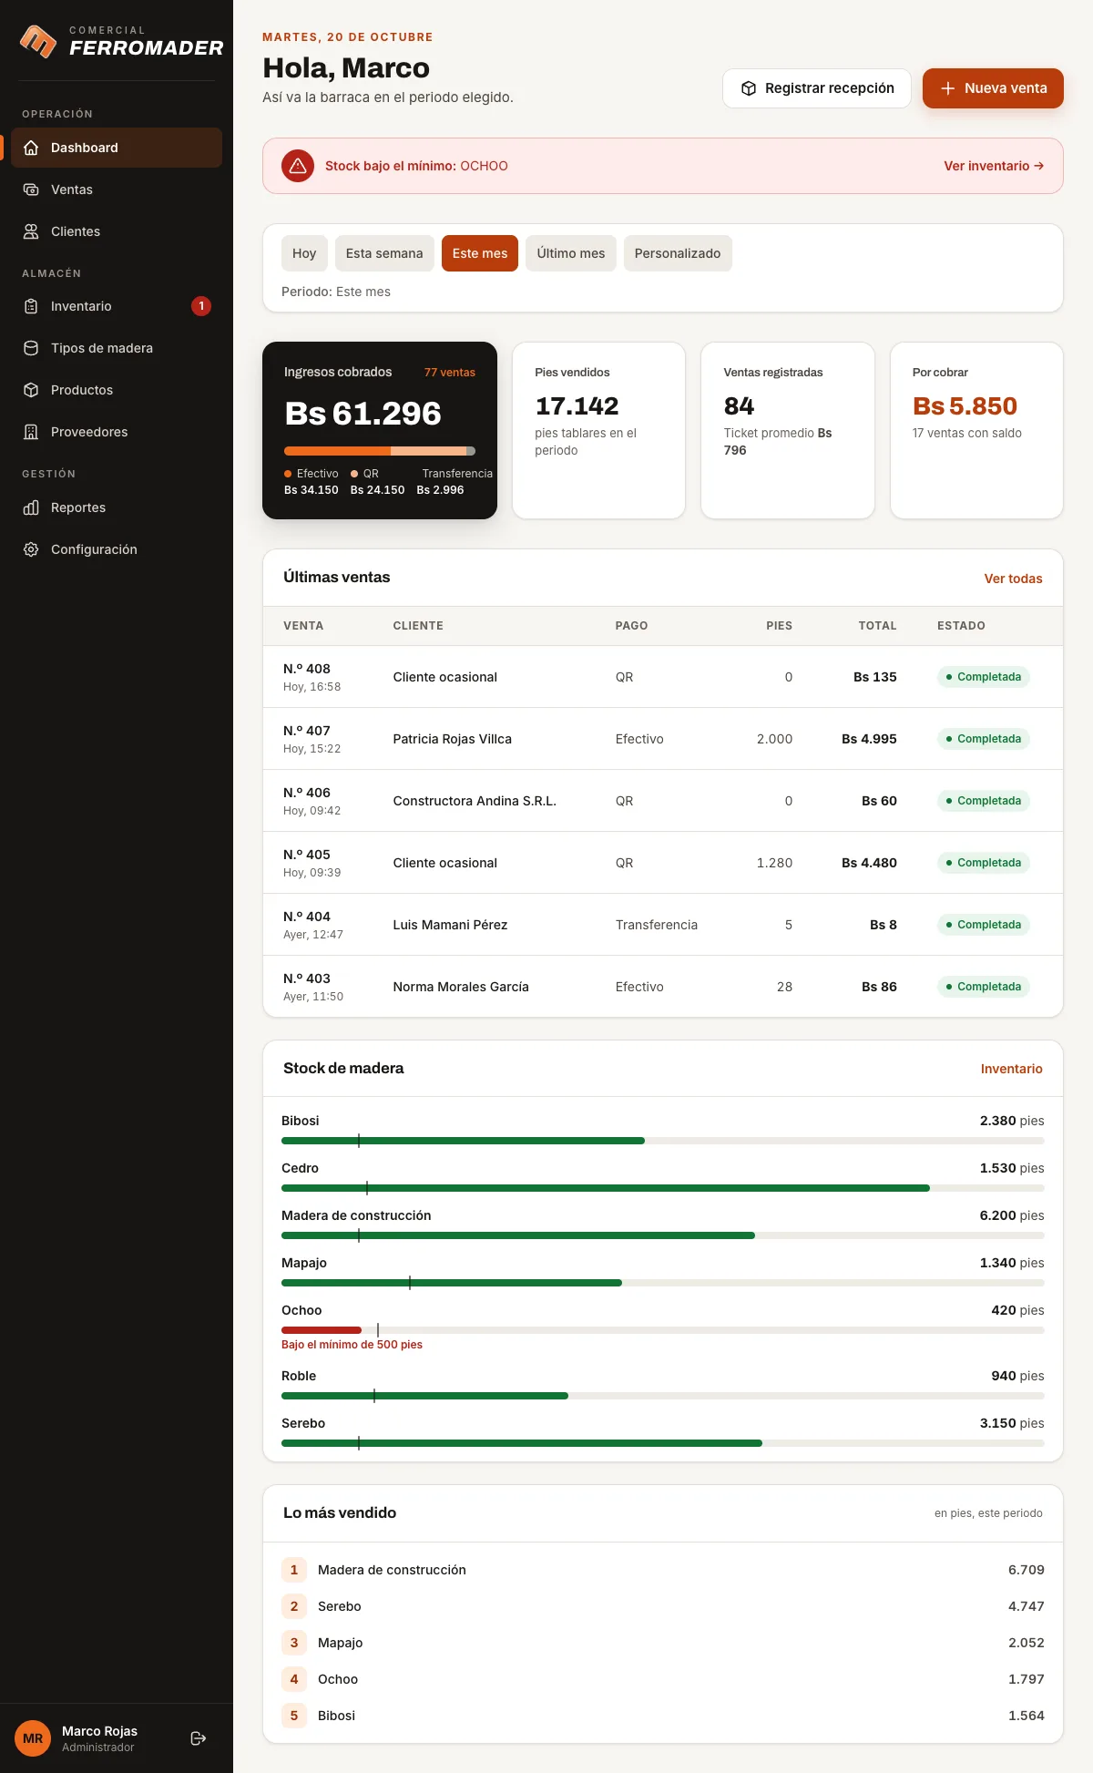Image resolution: width=1093 pixels, height=1773 pixels.
Task: Open the Inventario link in Stock de madera
Action: 1011,1069
